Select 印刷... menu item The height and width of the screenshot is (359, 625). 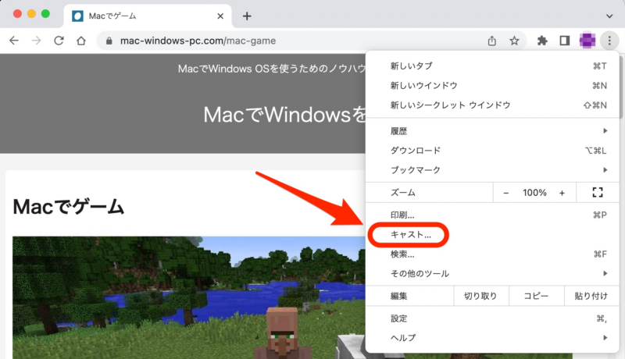[492, 215]
